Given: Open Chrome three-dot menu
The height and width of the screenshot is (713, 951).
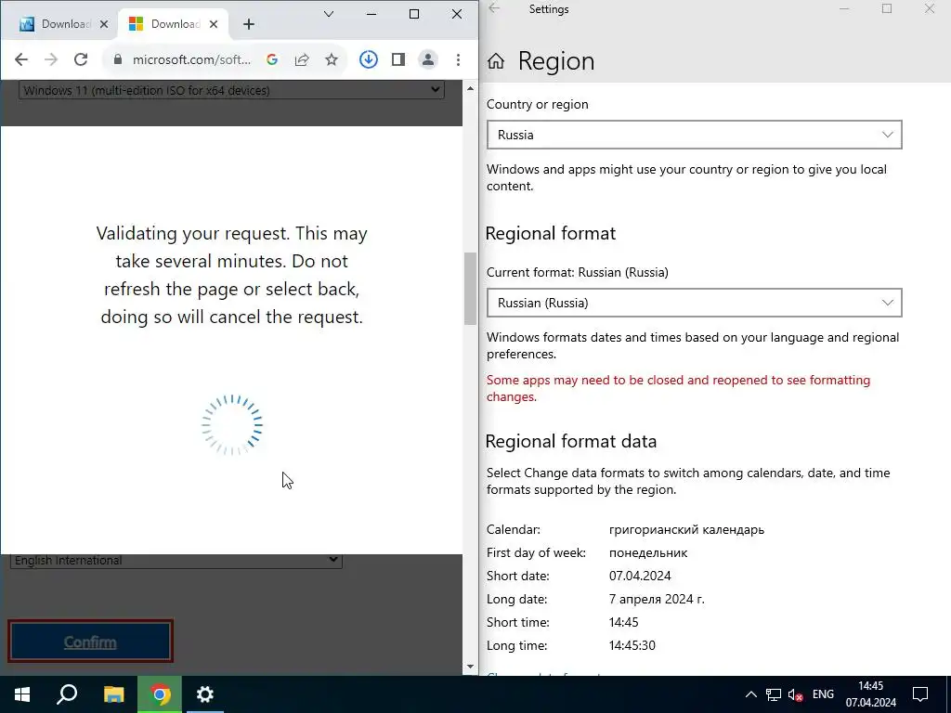Looking at the screenshot, I should (x=458, y=59).
